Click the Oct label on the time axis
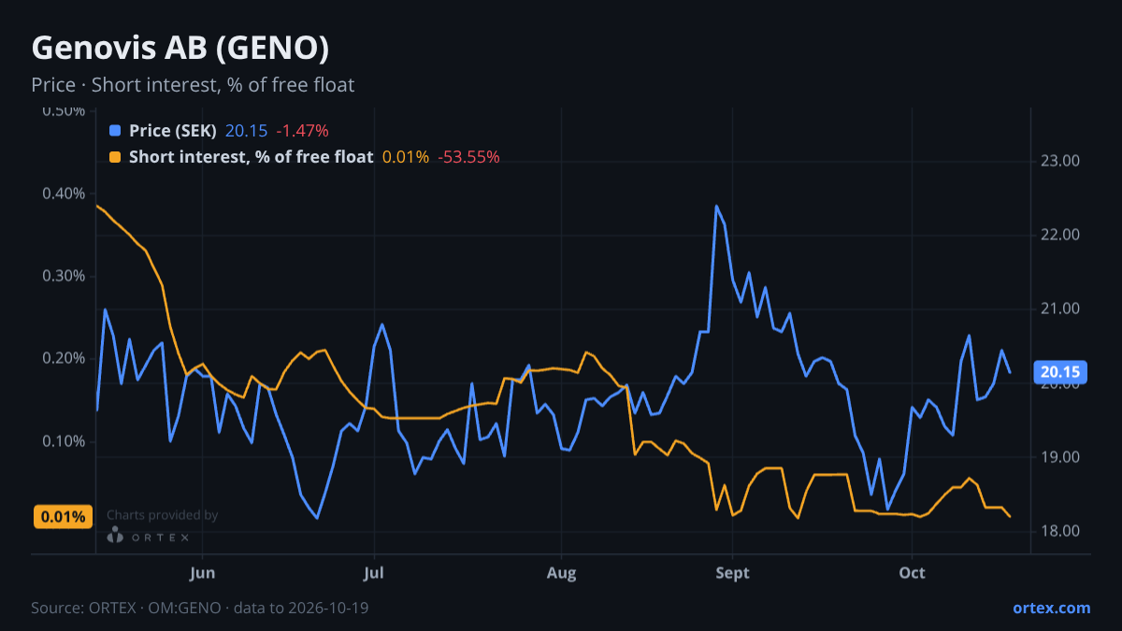Image resolution: width=1122 pixels, height=631 pixels. tap(912, 573)
